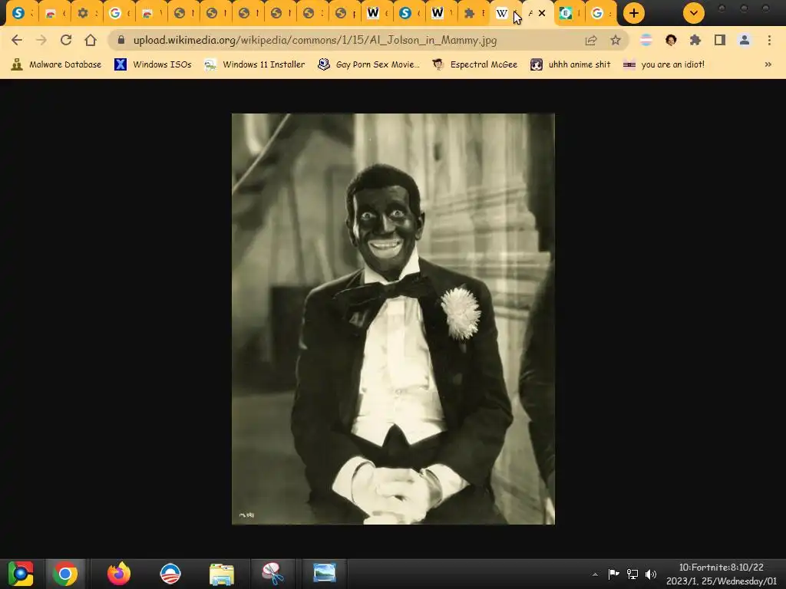
Task: Open the Action Center flag icon
Action: 613,574
